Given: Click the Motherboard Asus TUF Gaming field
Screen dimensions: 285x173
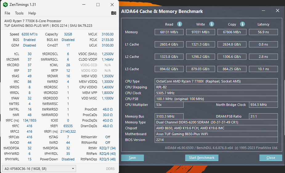Looking at the screenshot, I should [x=216, y=134].
